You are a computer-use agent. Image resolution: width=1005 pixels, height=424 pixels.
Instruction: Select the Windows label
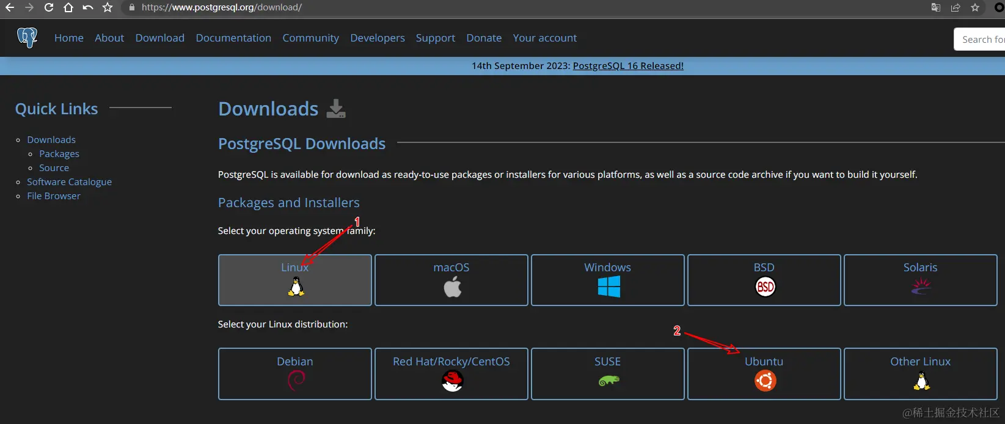click(607, 268)
